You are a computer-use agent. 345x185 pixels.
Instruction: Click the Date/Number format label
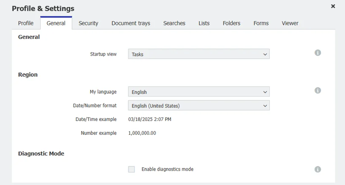click(95, 105)
